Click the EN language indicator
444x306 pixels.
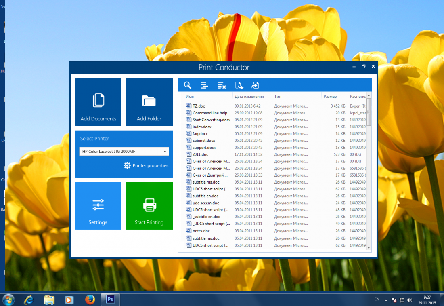377,299
